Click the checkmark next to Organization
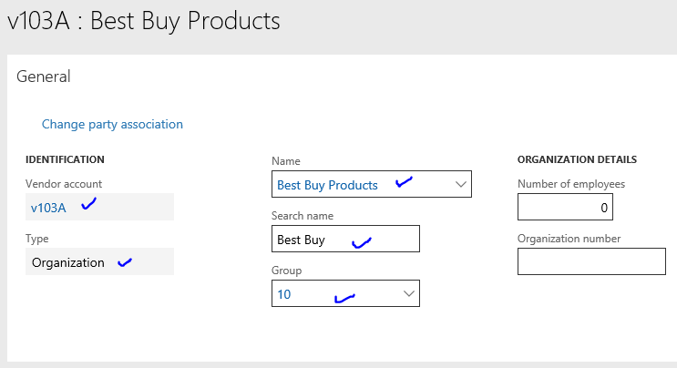This screenshot has height=368, width=677. click(125, 261)
